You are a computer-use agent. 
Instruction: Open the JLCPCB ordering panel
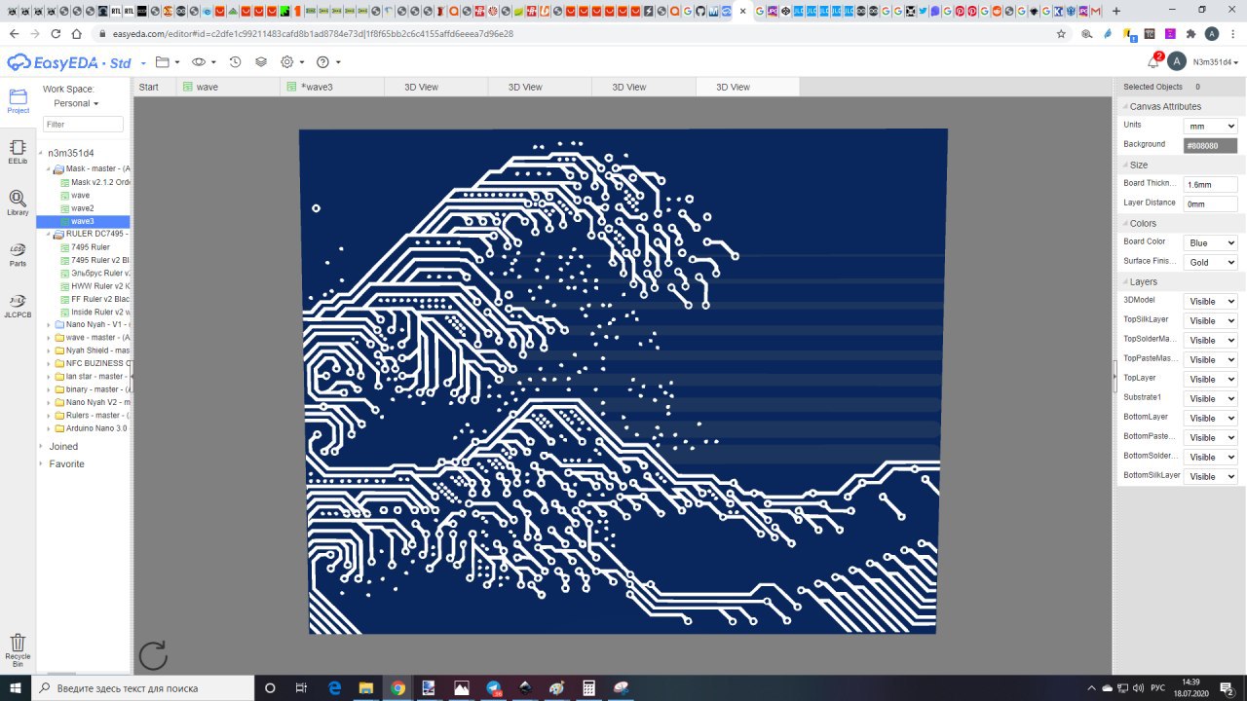click(18, 306)
